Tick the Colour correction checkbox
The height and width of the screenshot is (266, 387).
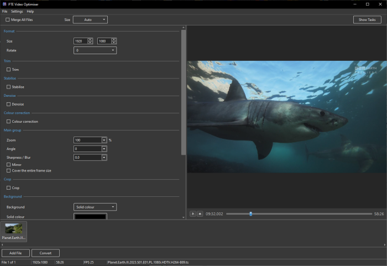[x=9, y=121]
